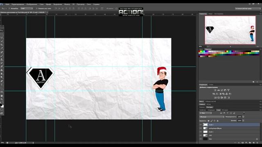Open the status bar document info arrow
Image resolution: width=262 pixels, height=147 pixels.
pyautogui.click(x=33, y=143)
